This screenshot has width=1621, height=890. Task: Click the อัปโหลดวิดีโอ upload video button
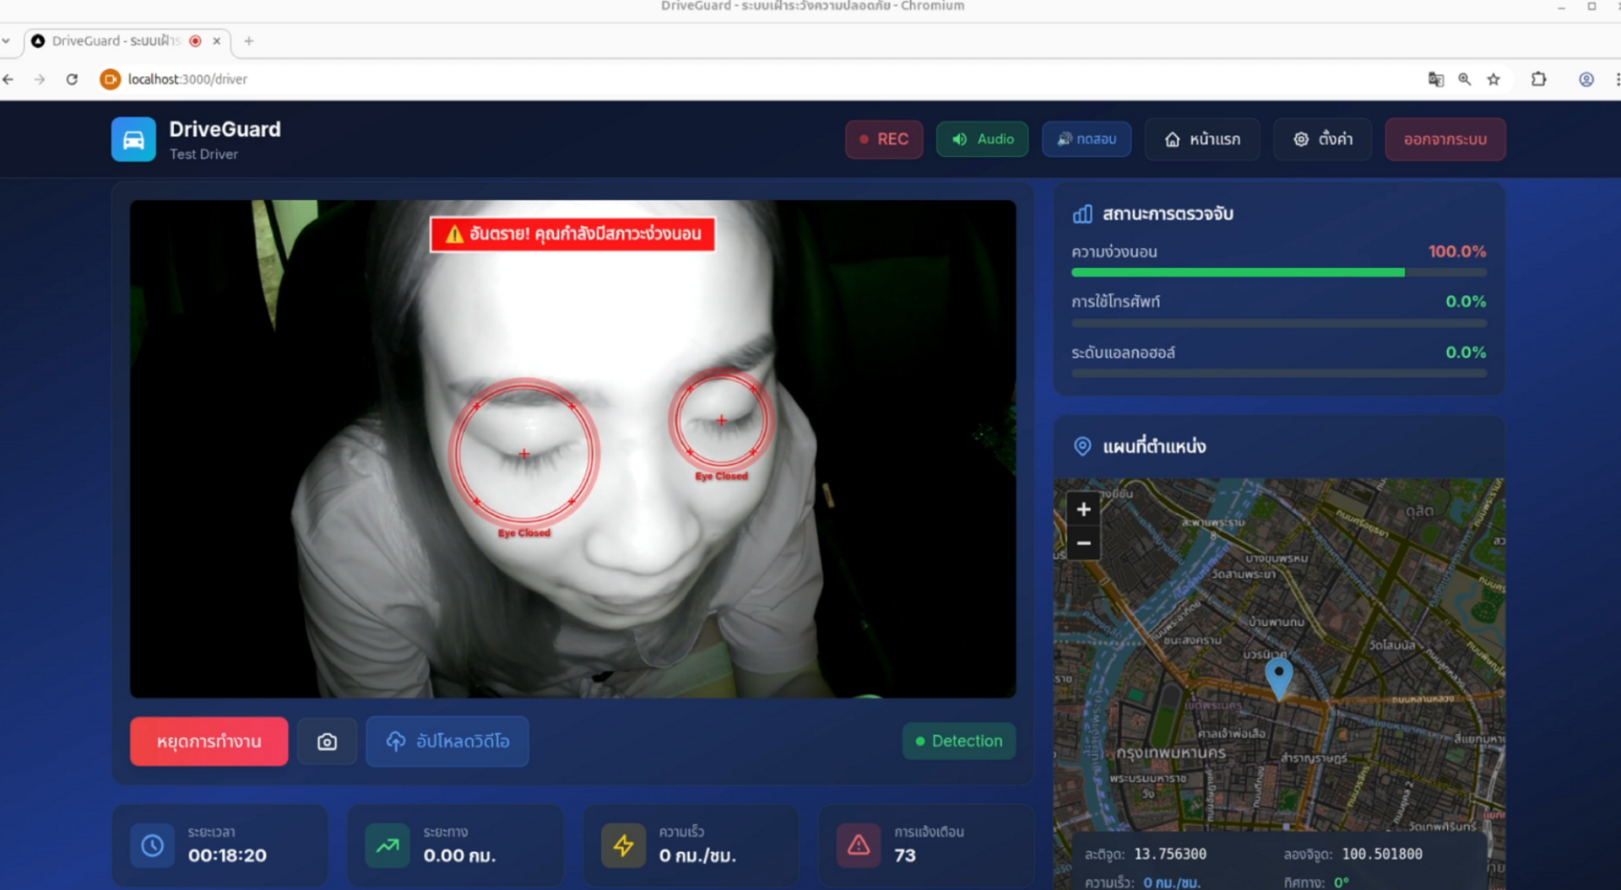pos(447,742)
